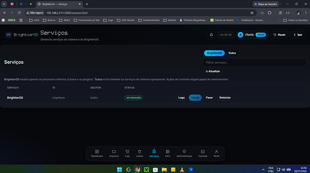Open Console dock item
Image resolution: width=310 pixels, height=173 pixels.
[203, 153]
